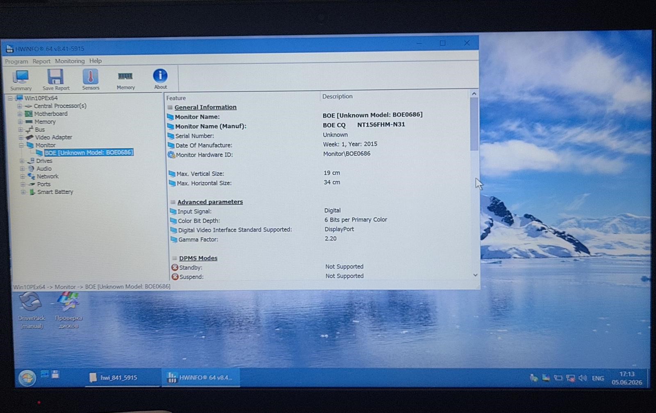656x413 pixels.
Task: Click the details pane scroll-down arrow
Action: [475, 275]
